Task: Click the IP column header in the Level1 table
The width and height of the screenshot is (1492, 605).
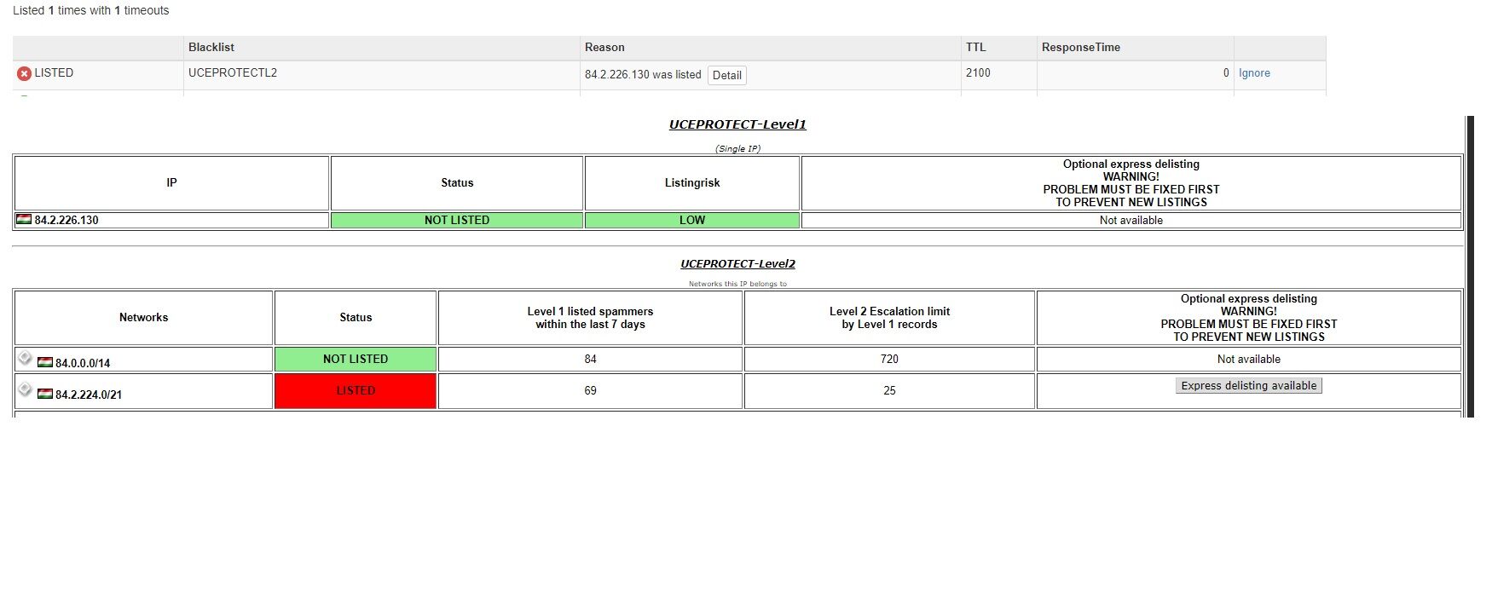Action: 171,182
